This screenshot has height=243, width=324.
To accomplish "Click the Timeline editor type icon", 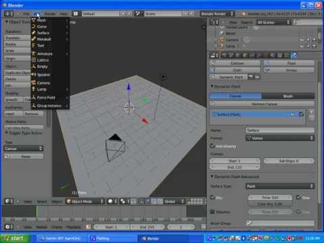I will pyautogui.click(x=9, y=227).
